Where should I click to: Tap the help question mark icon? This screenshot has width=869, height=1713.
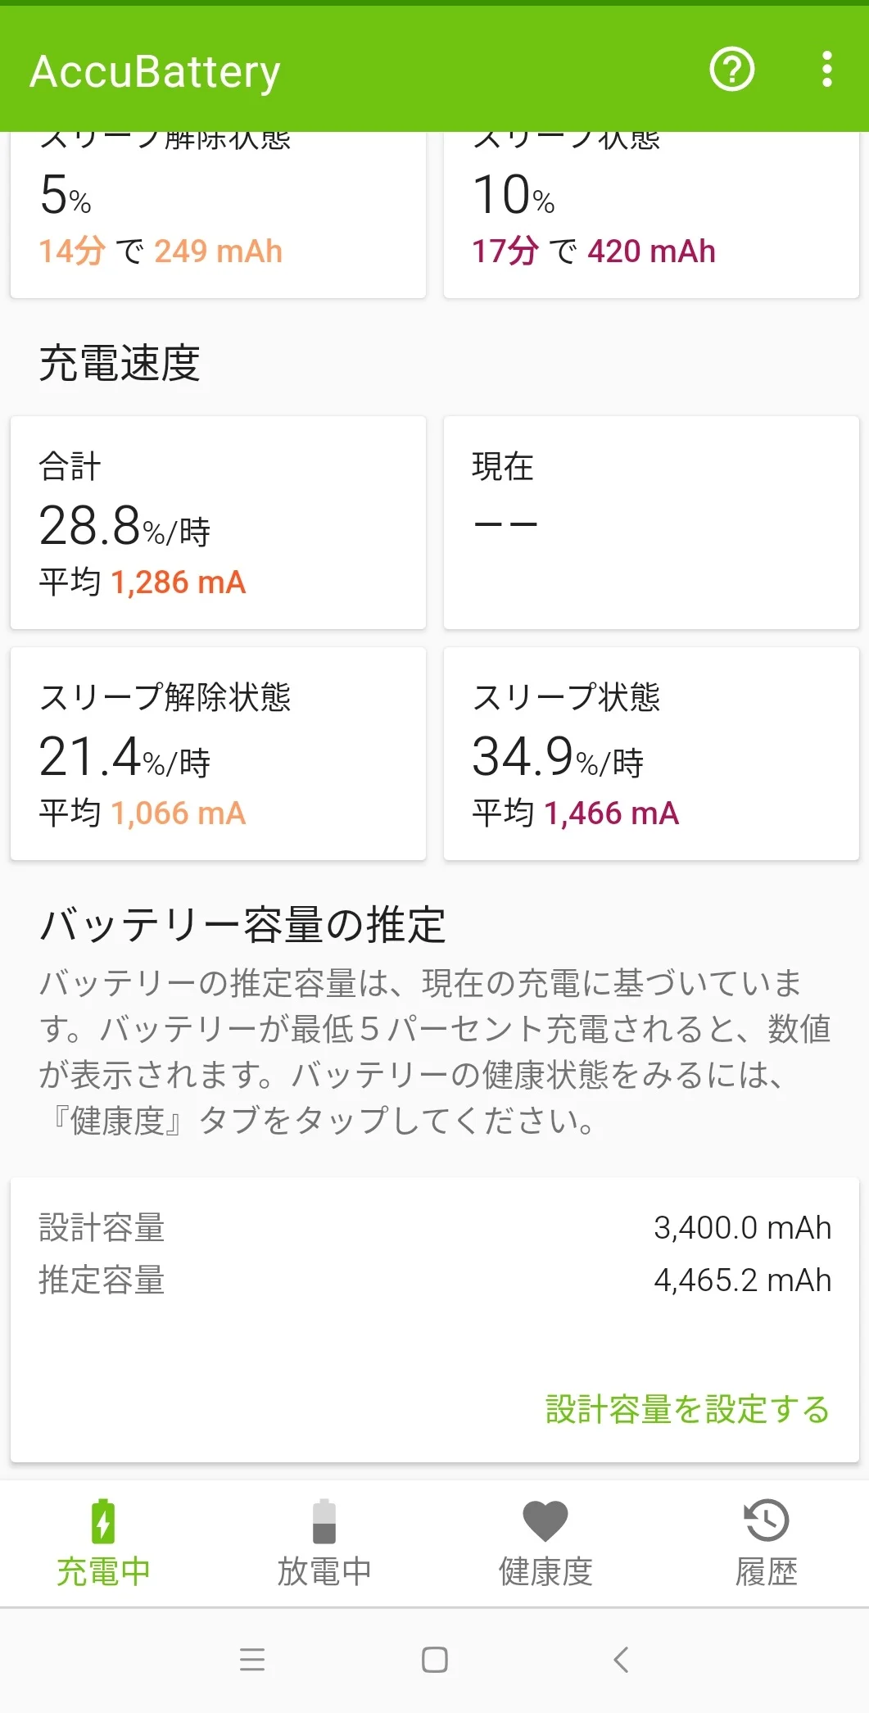(x=731, y=70)
